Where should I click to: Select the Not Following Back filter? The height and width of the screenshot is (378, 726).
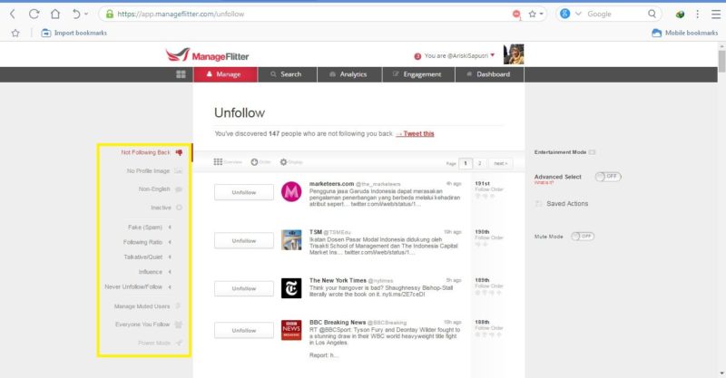point(145,152)
